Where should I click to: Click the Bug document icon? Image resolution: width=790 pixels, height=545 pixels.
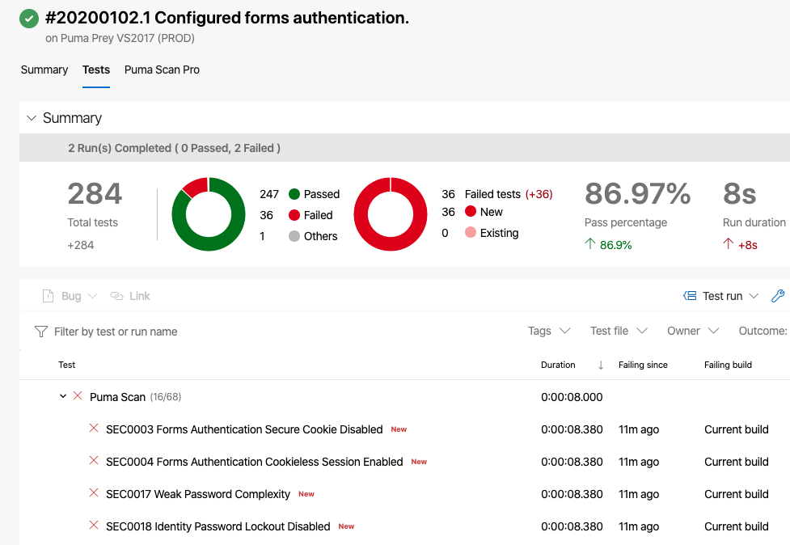[48, 296]
